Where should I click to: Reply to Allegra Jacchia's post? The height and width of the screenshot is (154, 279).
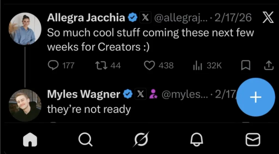61,65
